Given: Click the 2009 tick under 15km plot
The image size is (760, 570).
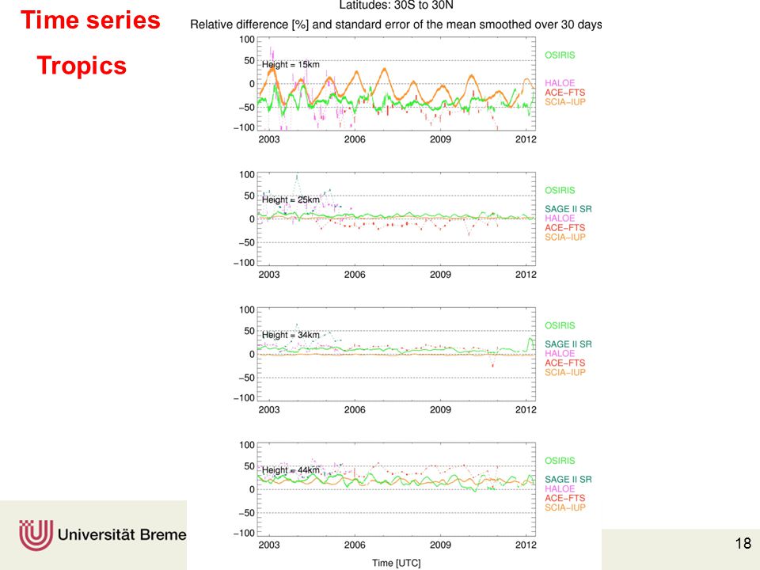Looking at the screenshot, I should pos(440,139).
